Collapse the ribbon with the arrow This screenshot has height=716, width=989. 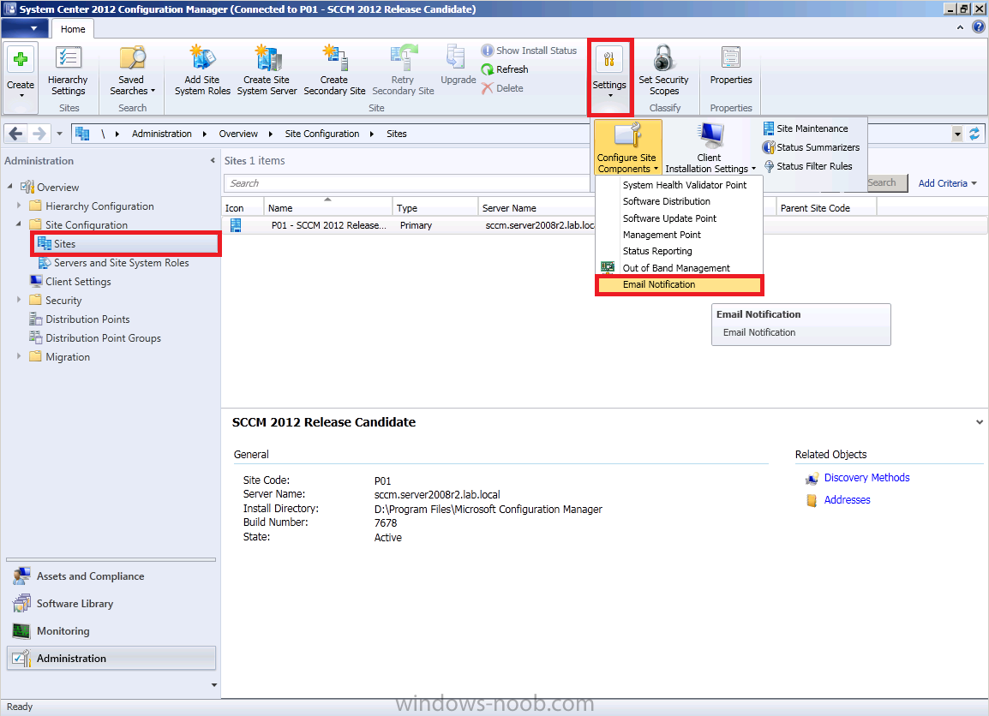[960, 27]
